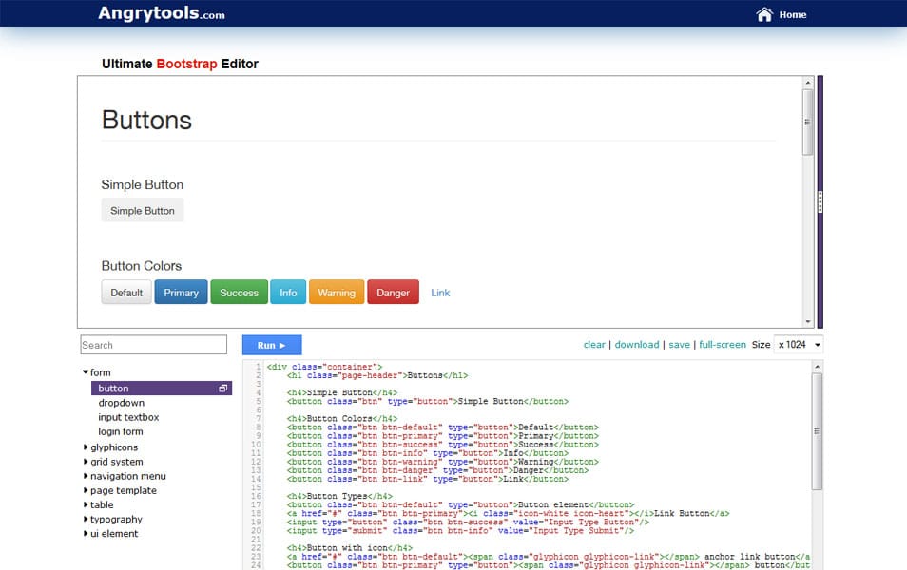The image size is (907, 570).
Task: Click the Buttons page heading
Action: point(146,120)
